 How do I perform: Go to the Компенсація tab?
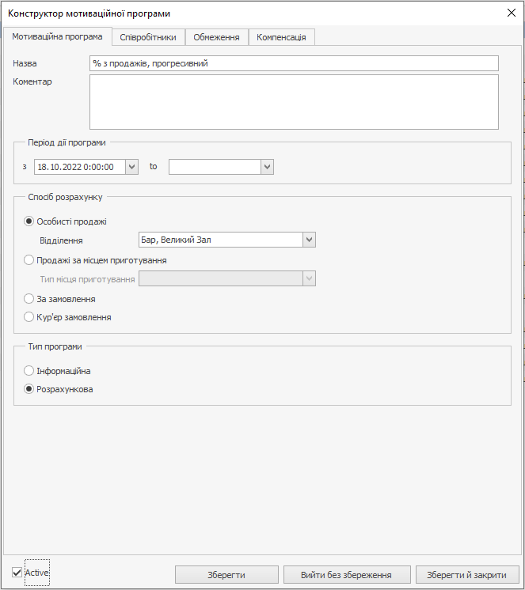pyautogui.click(x=282, y=37)
